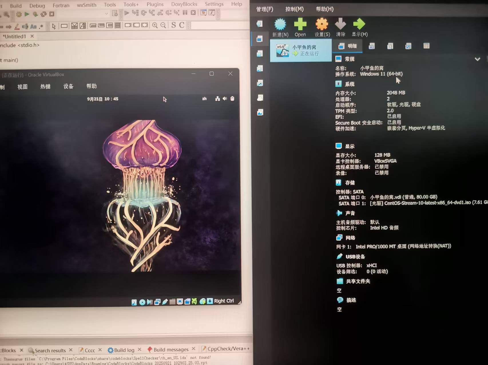This screenshot has height=365, width=488.
Task: Click the Zoom in magnifier in Code::Blocks toolbar
Action: tap(155, 25)
